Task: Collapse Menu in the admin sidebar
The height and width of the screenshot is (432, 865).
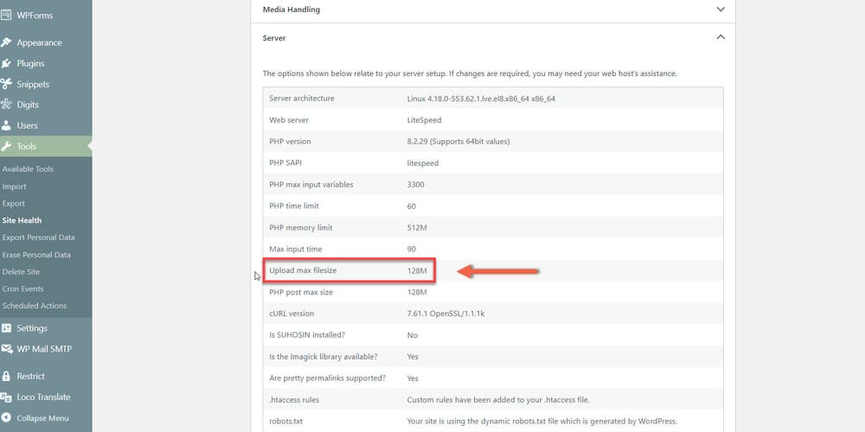Action: (x=42, y=418)
